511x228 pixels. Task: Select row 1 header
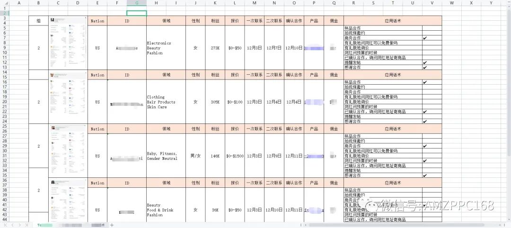(5, 9)
